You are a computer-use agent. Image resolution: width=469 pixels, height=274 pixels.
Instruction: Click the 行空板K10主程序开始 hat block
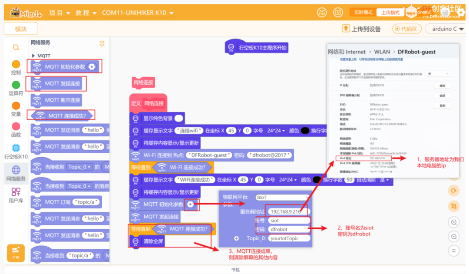(257, 47)
